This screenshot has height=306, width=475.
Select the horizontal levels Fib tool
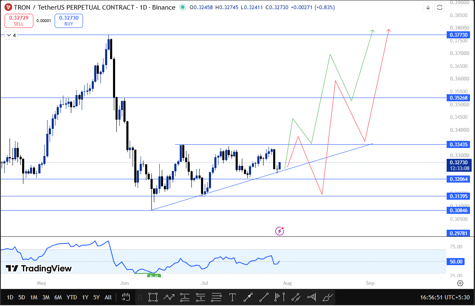tap(216, 297)
